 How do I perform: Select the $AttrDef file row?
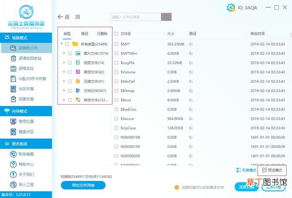pos(200,81)
